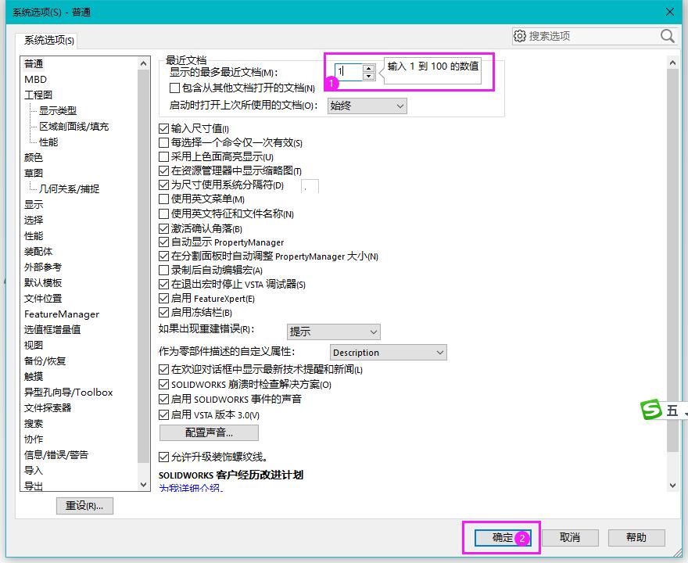Toggle SOLIDWORKS 崩溃时检查解决方案 checkbox
Screen dimensions: 688x563
pyautogui.click(x=163, y=385)
